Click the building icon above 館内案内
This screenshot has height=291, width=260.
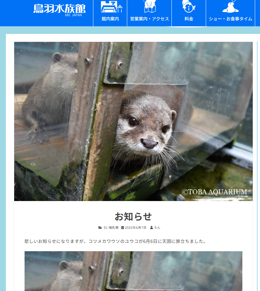pyautogui.click(x=111, y=7)
